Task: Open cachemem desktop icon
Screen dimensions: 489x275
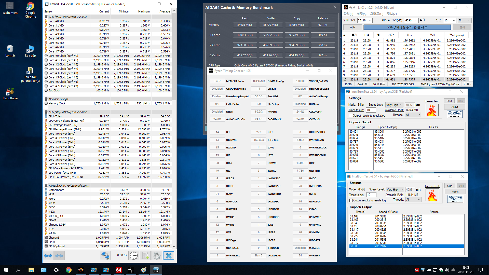Action: click(10, 8)
